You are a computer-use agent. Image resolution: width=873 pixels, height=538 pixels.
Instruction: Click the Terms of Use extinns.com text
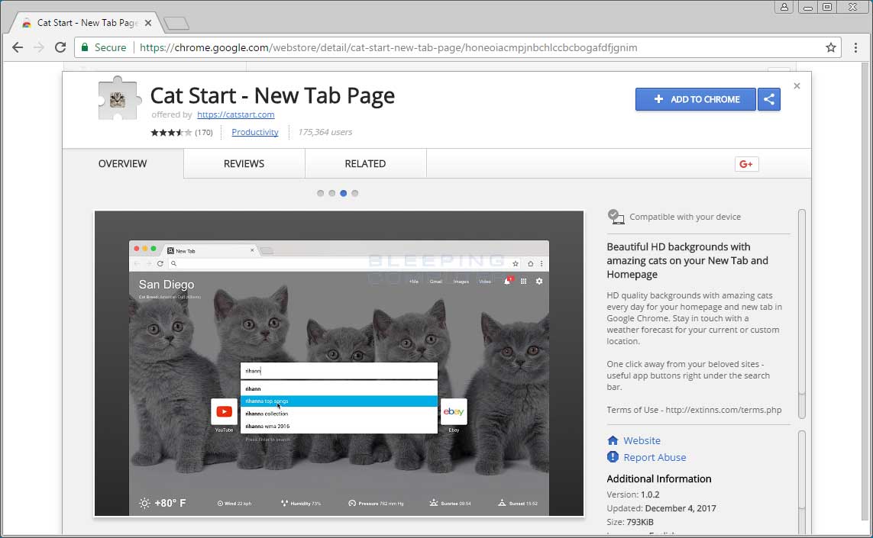(x=694, y=410)
